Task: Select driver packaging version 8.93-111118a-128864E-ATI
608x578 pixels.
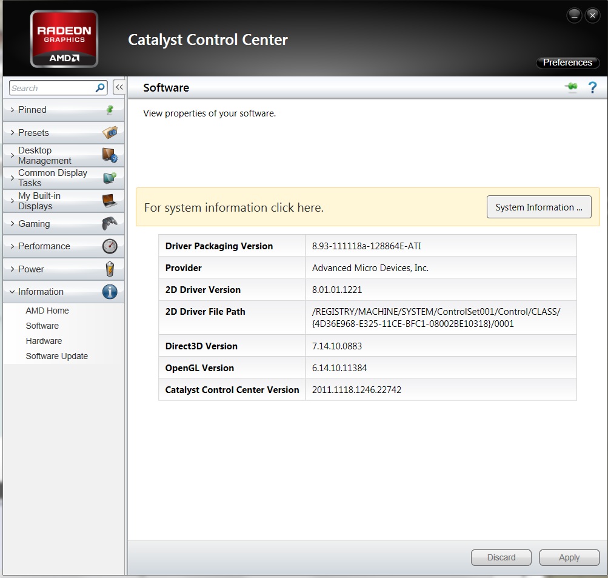Action: tap(366, 246)
